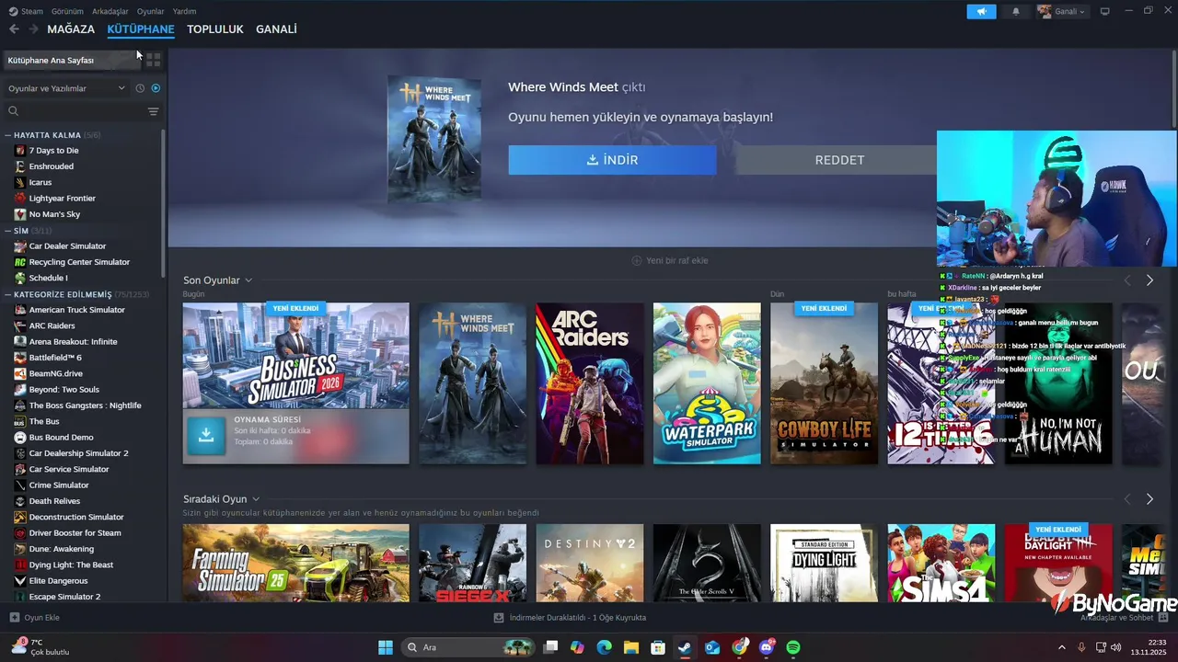
Task: Show hidden system tray icons
Action: point(1061,647)
